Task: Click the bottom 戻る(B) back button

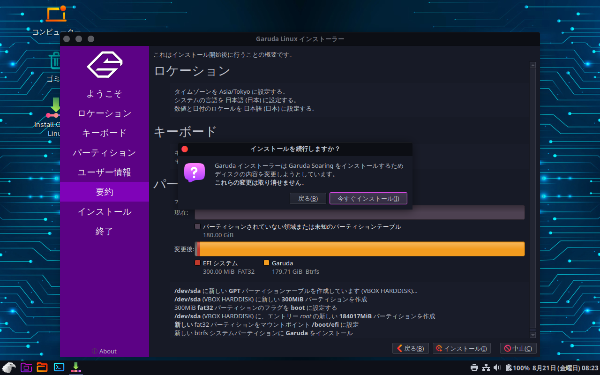Action: 411,348
